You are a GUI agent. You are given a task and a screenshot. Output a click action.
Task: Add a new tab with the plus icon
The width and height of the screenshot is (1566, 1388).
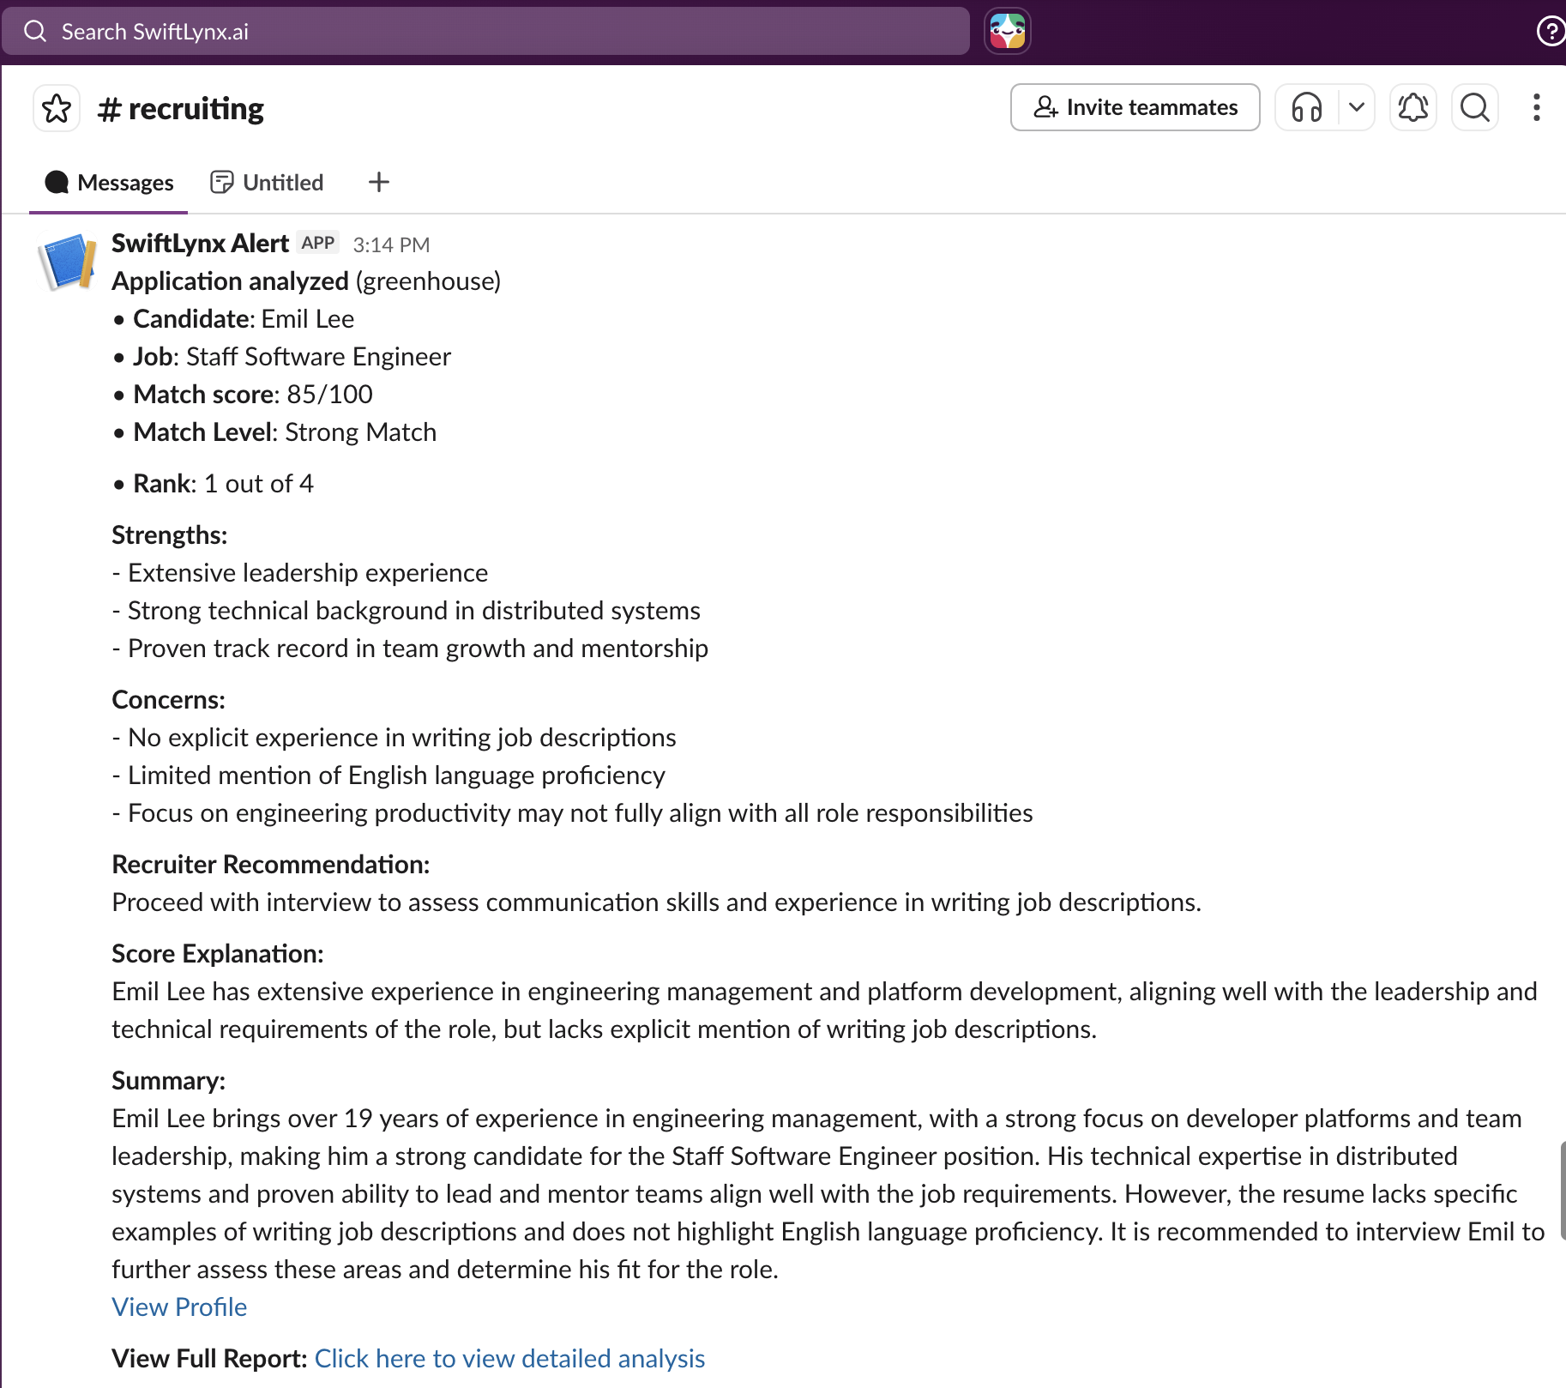tap(378, 182)
